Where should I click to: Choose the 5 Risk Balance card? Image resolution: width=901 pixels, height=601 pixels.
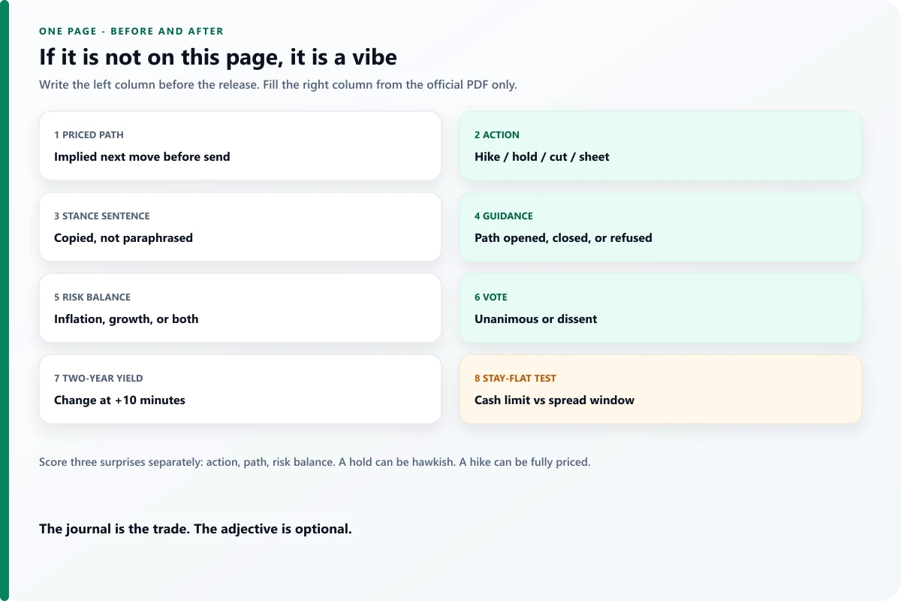(x=240, y=308)
